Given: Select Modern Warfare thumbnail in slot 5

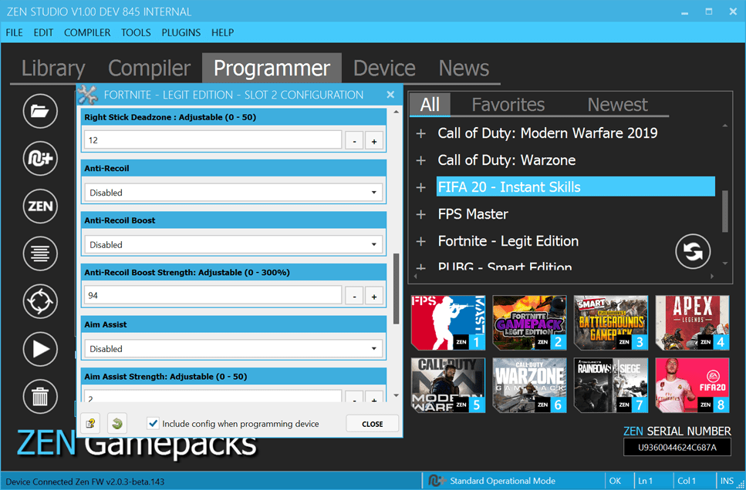Looking at the screenshot, I should (448, 385).
